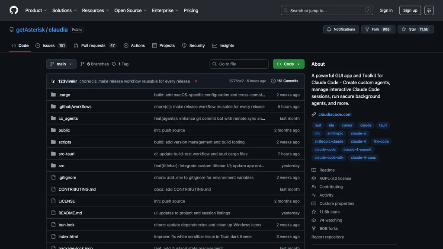
Task: Open the global navigation settings icon
Action: (x=429, y=10)
